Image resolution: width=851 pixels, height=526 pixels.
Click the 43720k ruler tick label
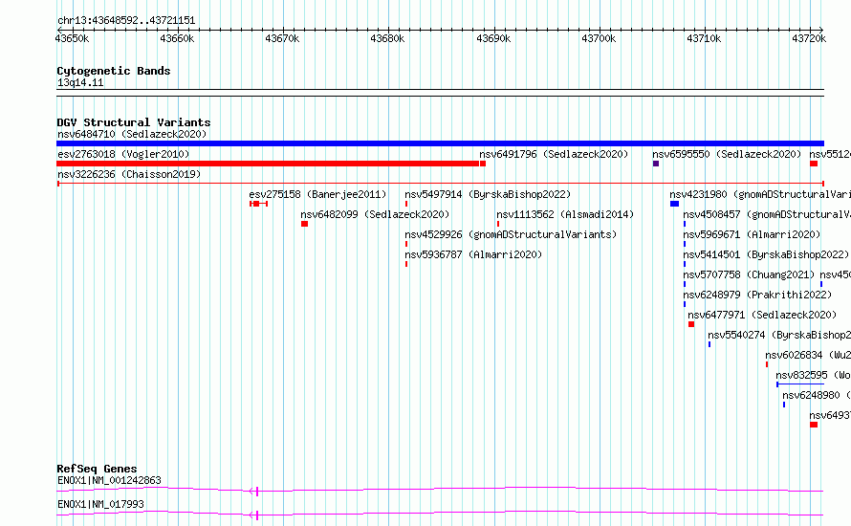(x=809, y=38)
